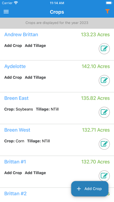Screen dimensions: 114x202
Task: Open edit icon for Breen East
Action: [104, 112]
